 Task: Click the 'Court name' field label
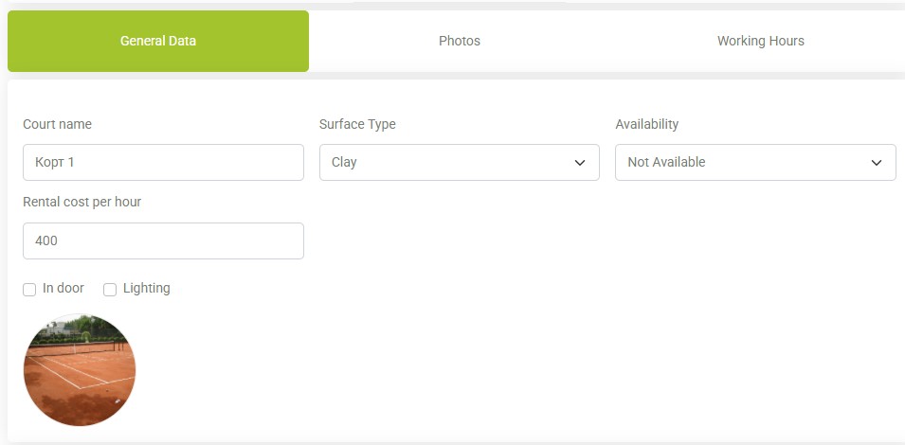click(x=57, y=124)
